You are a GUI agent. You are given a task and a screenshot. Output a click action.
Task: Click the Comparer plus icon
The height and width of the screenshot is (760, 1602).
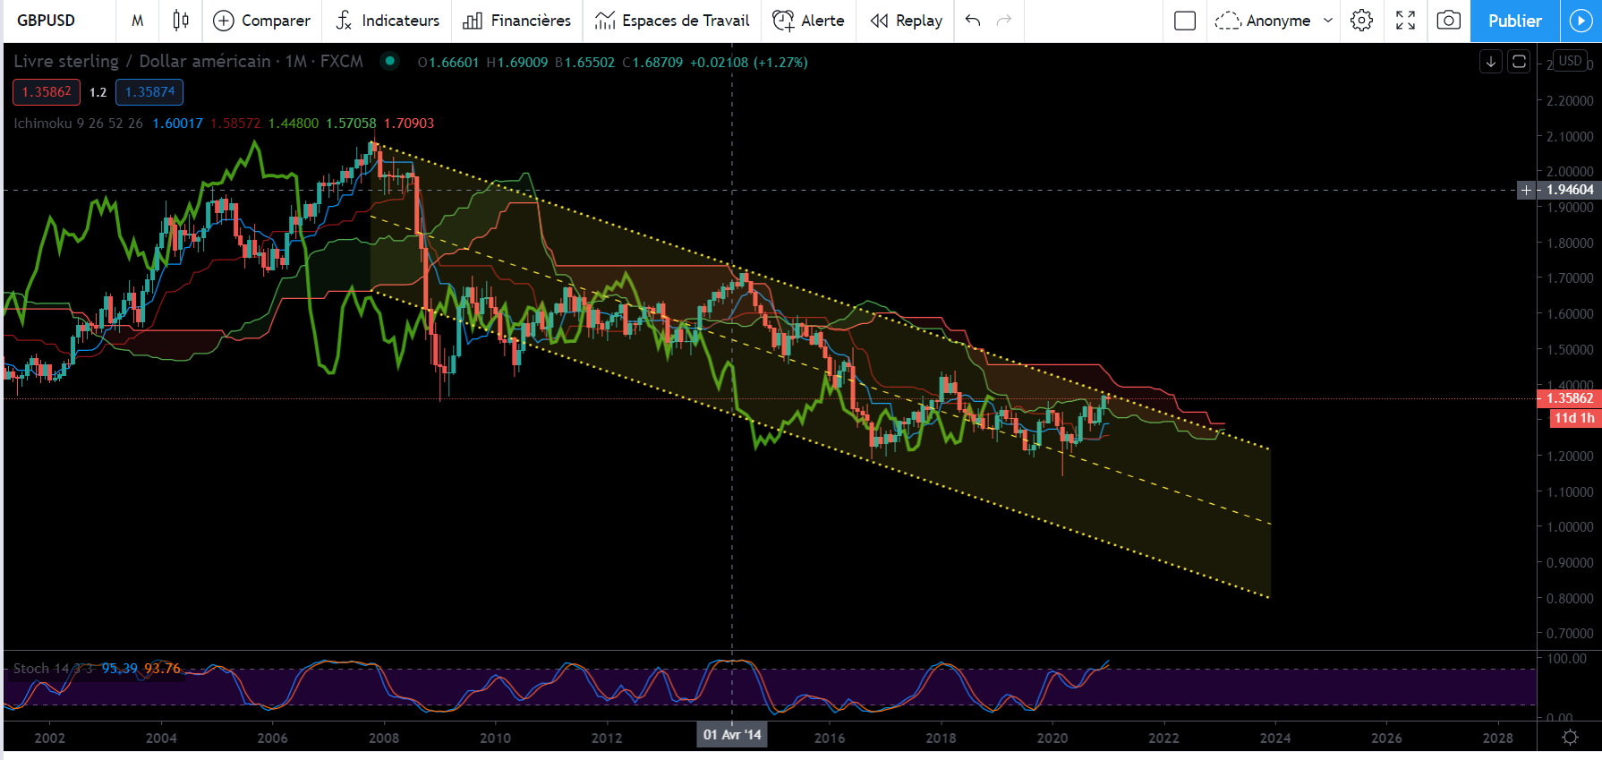pos(224,21)
